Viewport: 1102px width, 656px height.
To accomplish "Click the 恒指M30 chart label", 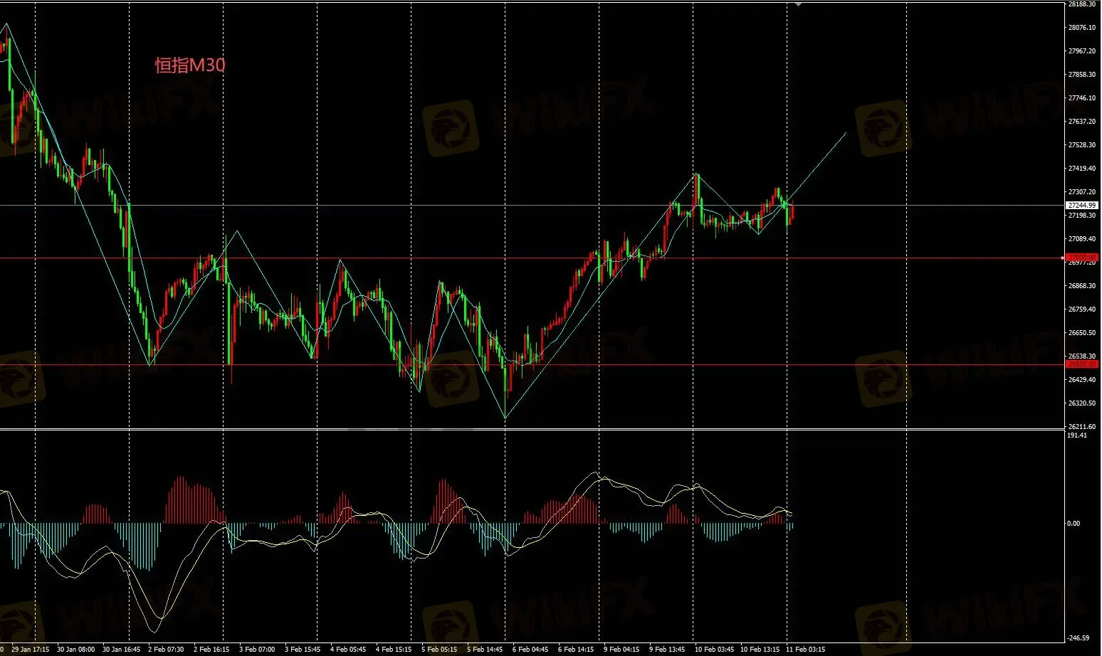I will (190, 65).
